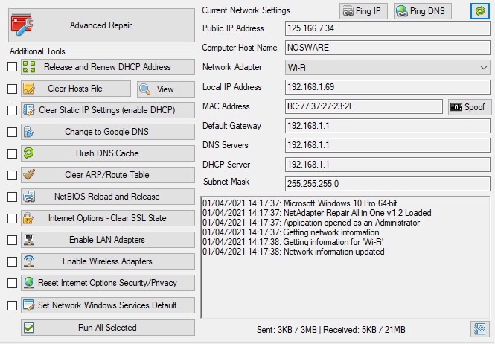495x344 pixels.
Task: Click the Local IP Address field
Action: click(x=388, y=87)
